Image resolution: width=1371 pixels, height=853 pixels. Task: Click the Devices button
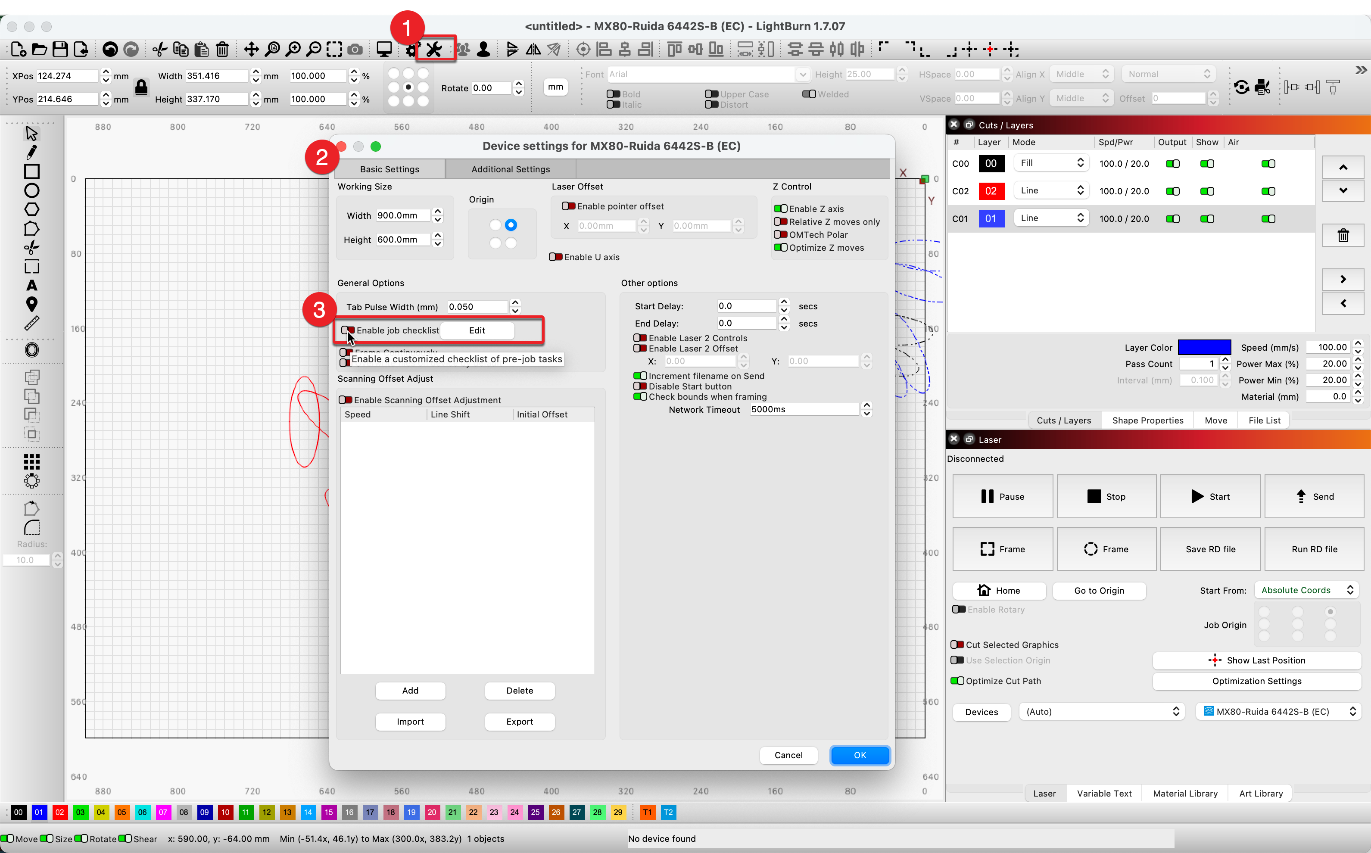coord(981,711)
